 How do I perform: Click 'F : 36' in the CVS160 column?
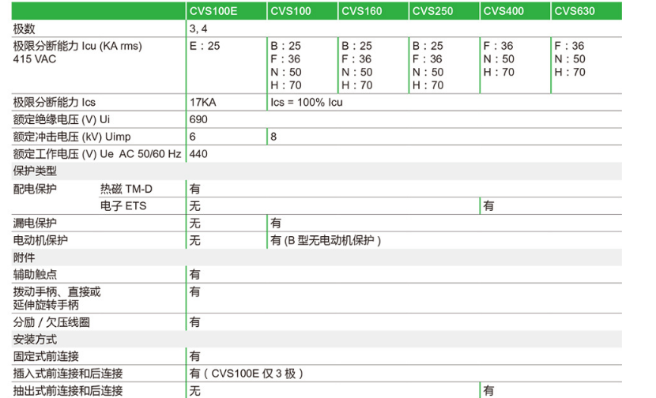tap(357, 59)
